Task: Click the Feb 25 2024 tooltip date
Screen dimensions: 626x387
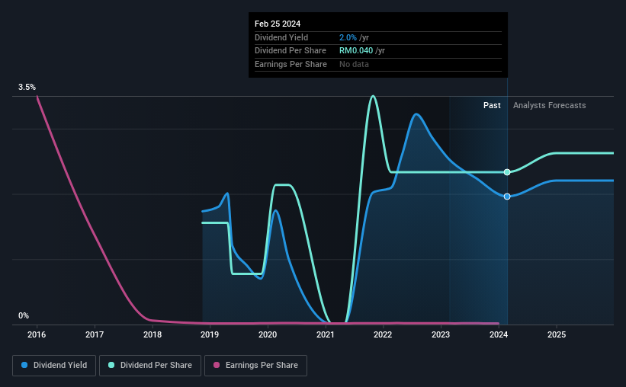Action: click(x=278, y=24)
